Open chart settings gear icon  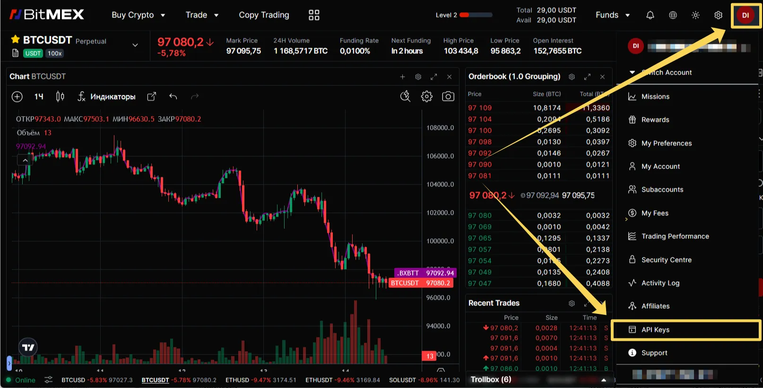pos(426,97)
